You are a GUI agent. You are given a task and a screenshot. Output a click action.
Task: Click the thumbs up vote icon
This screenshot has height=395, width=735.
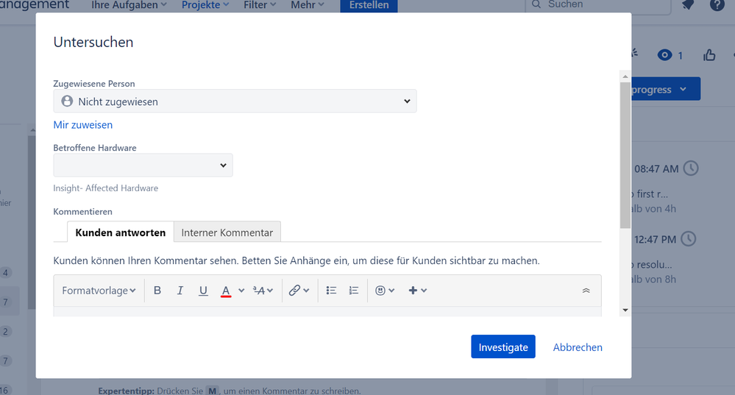pyautogui.click(x=709, y=55)
